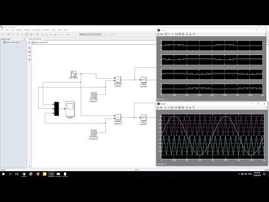Screen dimensions: 269x202
Task: Open the Windows Start button
Action: pos(3,174)
